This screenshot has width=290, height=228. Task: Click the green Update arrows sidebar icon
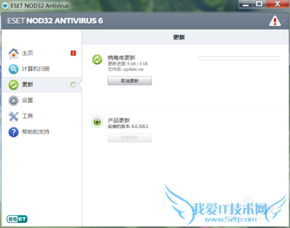coord(13,85)
